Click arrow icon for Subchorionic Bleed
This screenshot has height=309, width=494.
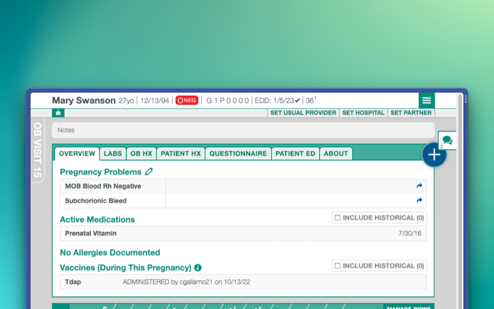(x=419, y=200)
